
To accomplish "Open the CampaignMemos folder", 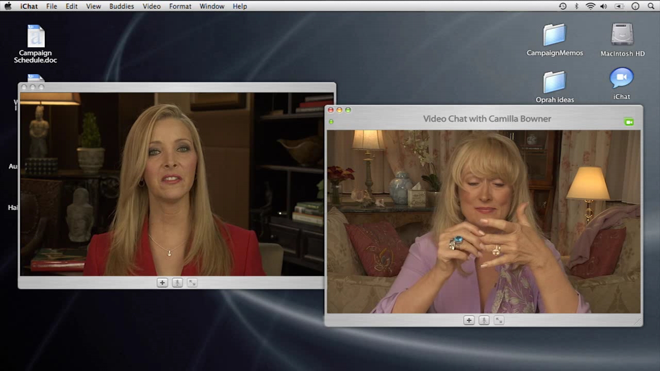I will click(555, 40).
